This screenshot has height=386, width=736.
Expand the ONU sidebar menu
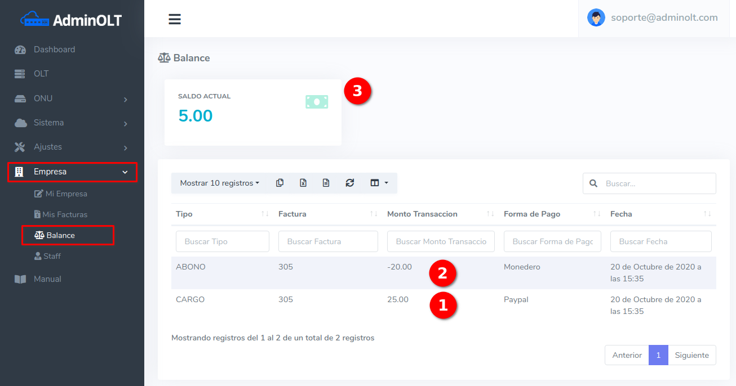click(x=72, y=98)
